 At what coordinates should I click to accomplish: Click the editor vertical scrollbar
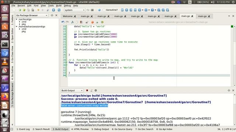point(235,55)
